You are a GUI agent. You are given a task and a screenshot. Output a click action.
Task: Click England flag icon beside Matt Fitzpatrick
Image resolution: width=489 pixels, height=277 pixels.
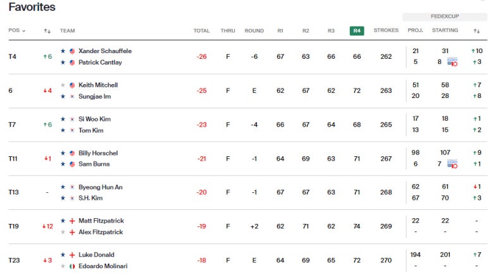(x=72, y=221)
